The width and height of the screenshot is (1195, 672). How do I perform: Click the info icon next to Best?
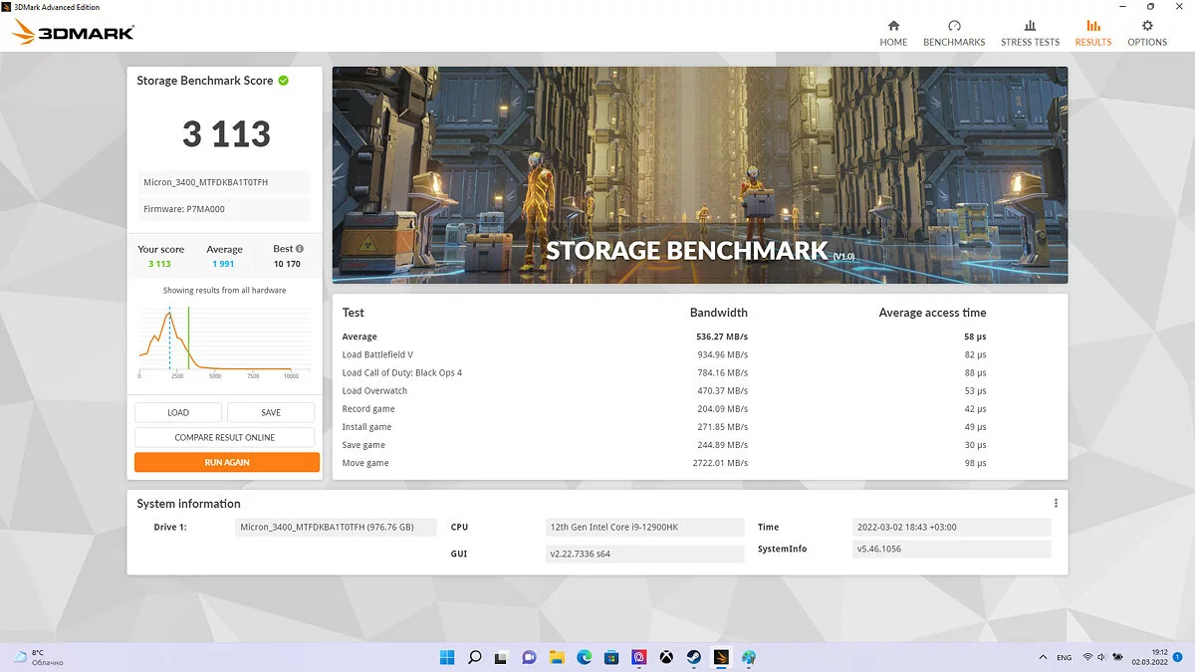pos(300,249)
